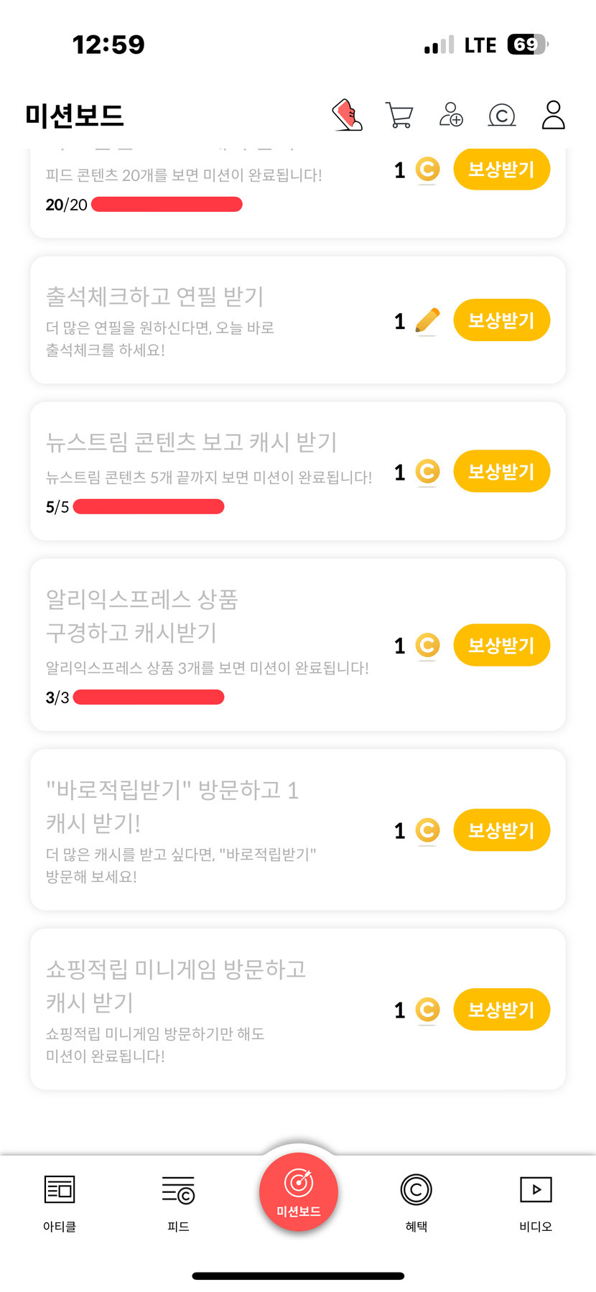Open the red sneaker step-counter icon
This screenshot has width=596, height=1292.
coord(348,115)
